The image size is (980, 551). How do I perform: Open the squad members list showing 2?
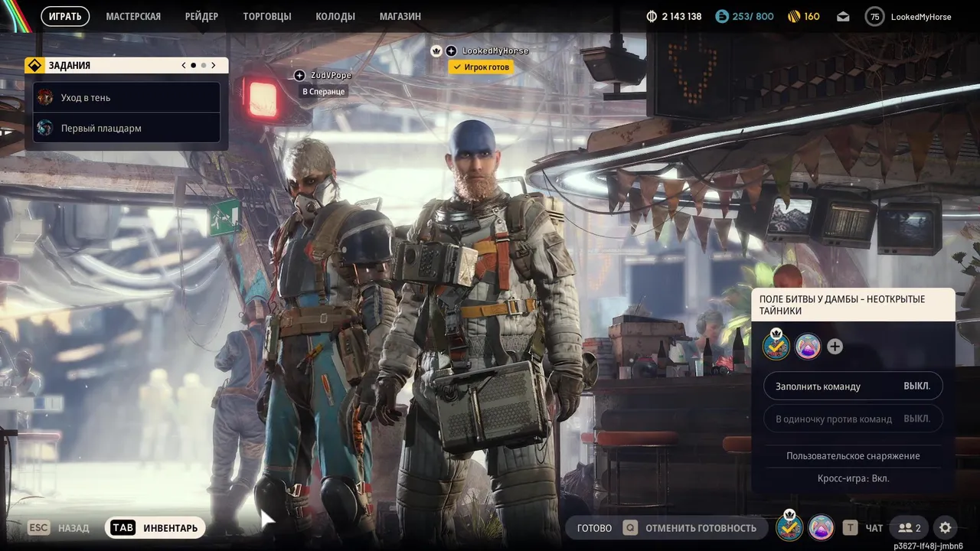910,527
